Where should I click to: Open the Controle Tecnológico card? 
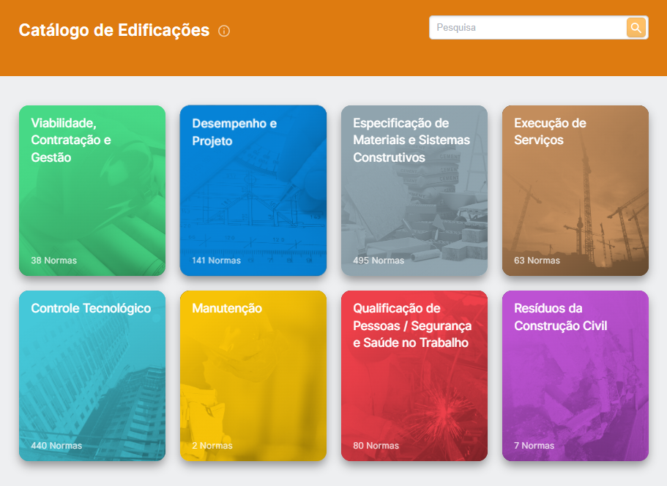click(x=92, y=376)
